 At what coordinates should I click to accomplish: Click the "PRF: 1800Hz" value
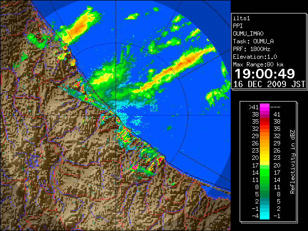tap(252, 49)
